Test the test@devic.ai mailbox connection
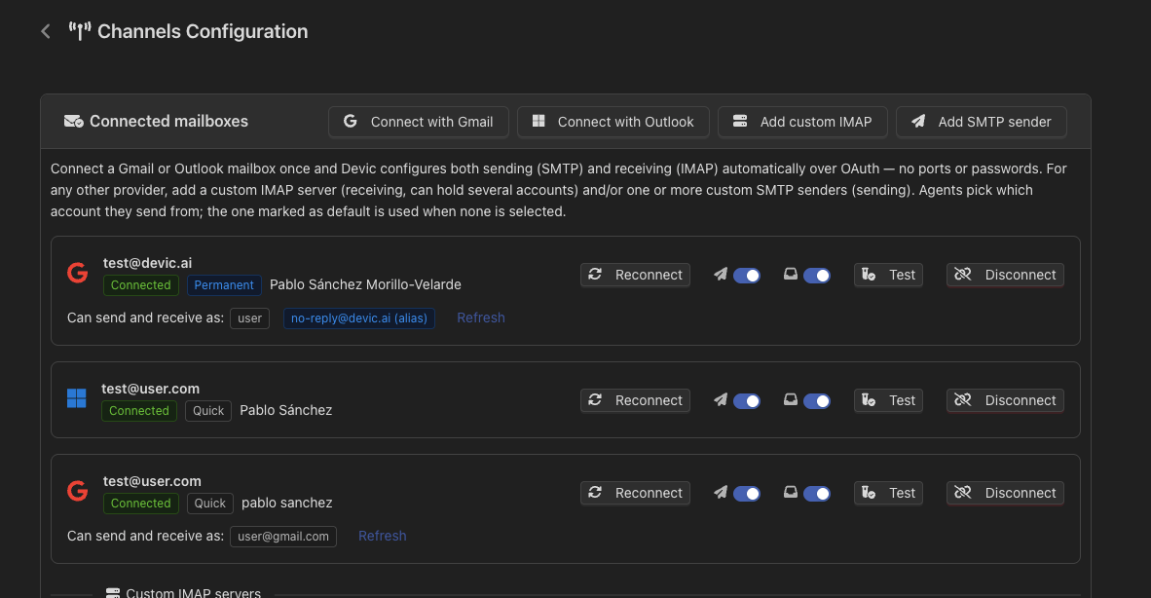 [888, 276]
